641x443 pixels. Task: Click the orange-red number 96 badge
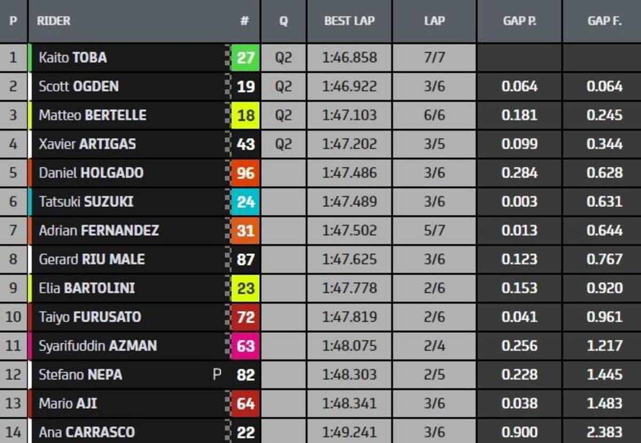click(245, 173)
